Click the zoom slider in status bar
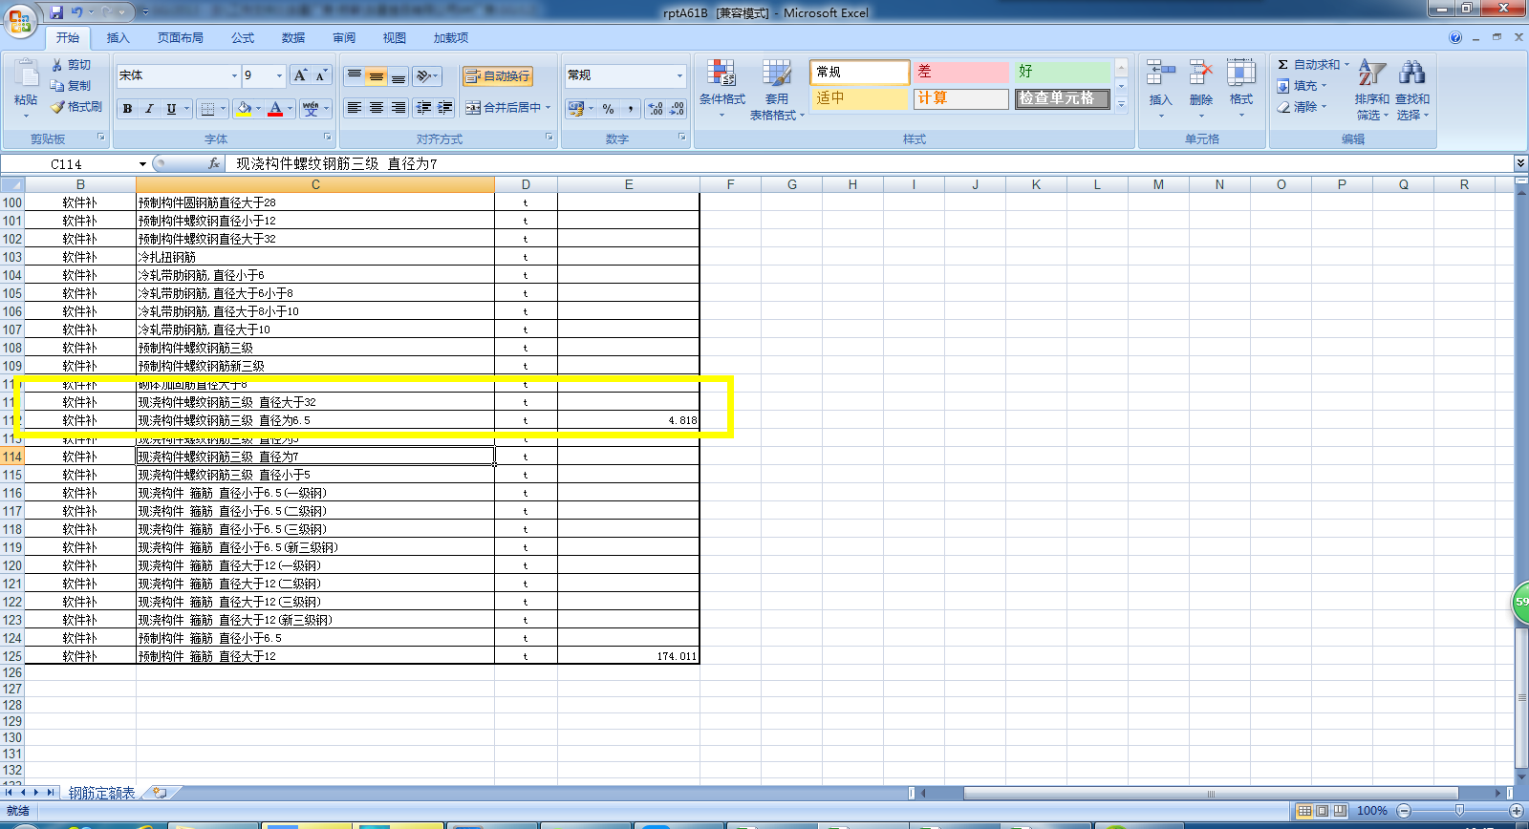The height and width of the screenshot is (829, 1529). (1459, 811)
